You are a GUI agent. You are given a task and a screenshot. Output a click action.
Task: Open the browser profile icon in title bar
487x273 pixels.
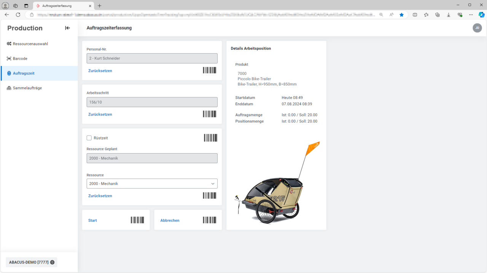click(5, 6)
